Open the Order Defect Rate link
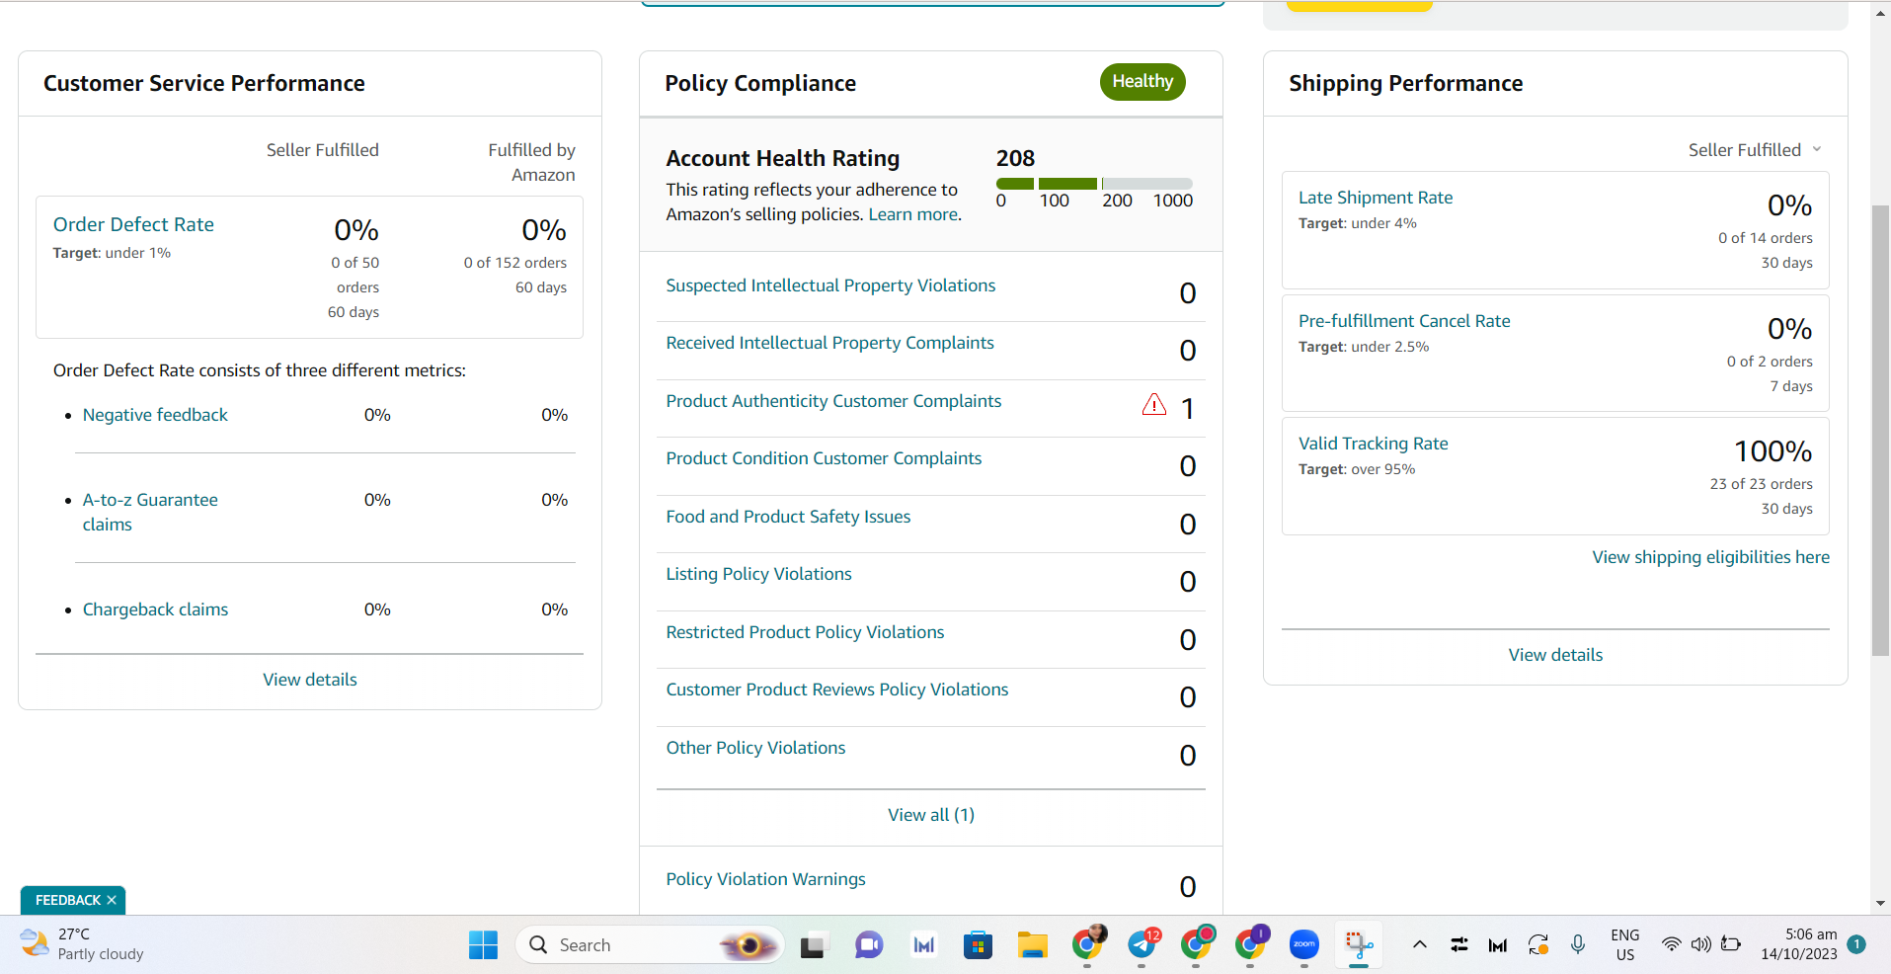This screenshot has width=1891, height=974. click(133, 224)
